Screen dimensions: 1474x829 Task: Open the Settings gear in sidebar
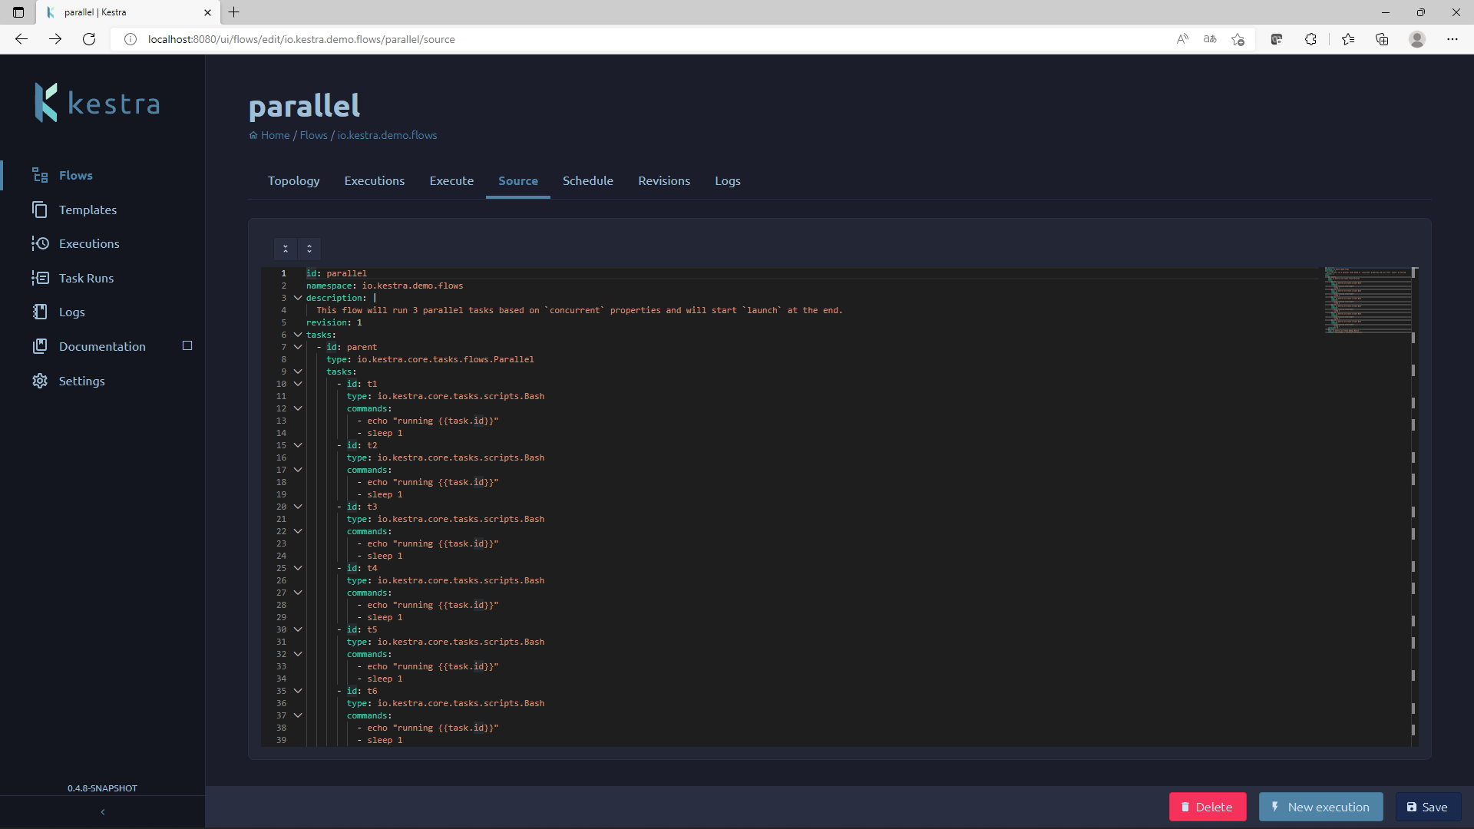[x=40, y=381]
